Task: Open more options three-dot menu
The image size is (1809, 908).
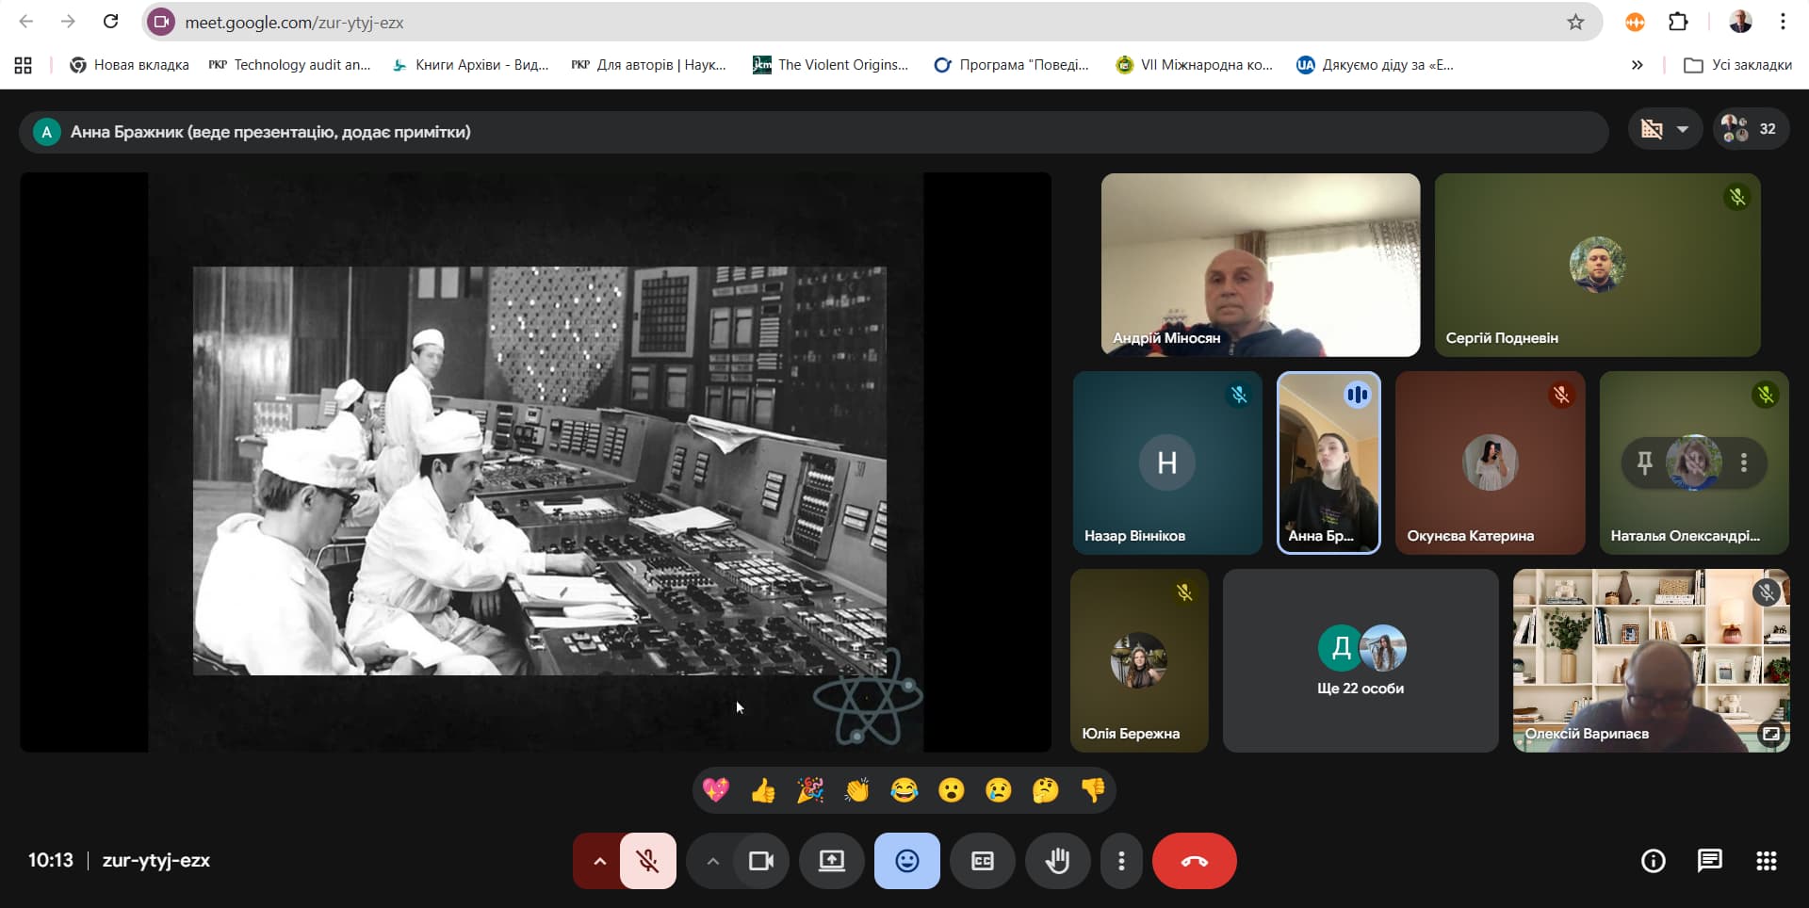Action: point(1120,861)
